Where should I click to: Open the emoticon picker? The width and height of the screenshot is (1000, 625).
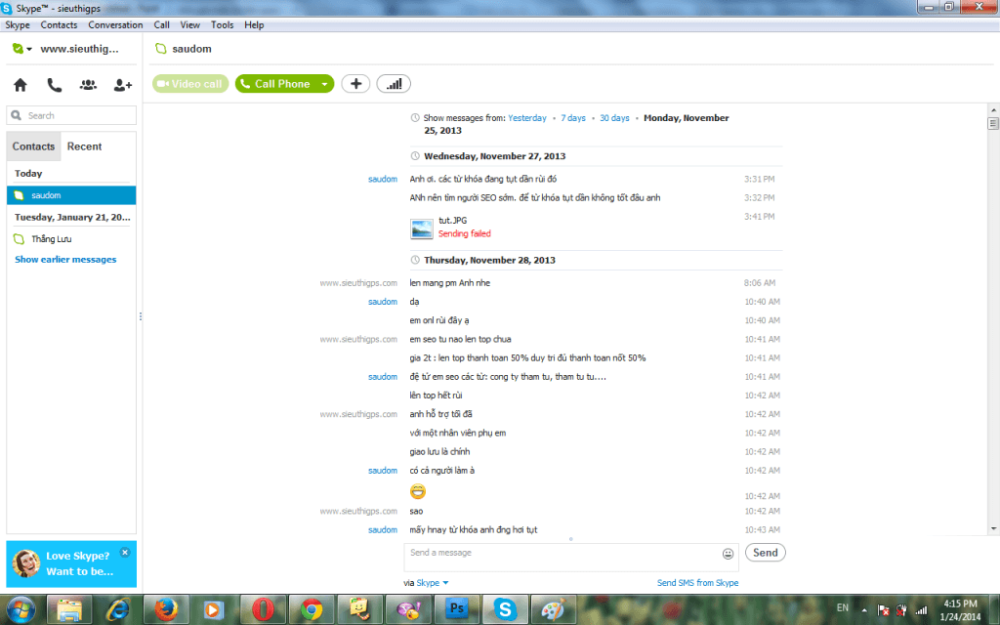[728, 554]
